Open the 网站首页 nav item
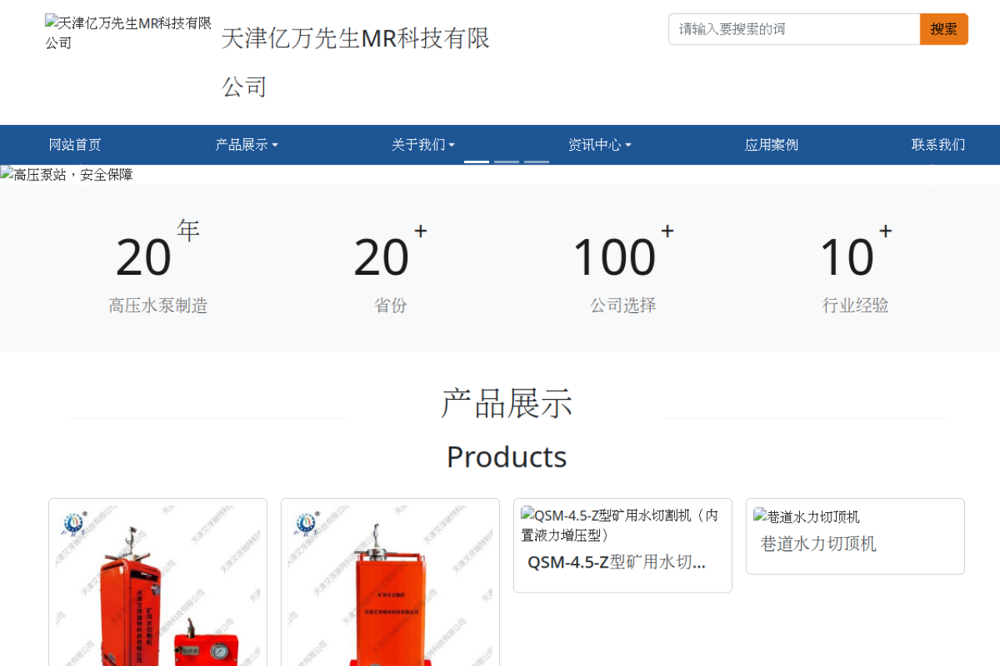 [75, 144]
